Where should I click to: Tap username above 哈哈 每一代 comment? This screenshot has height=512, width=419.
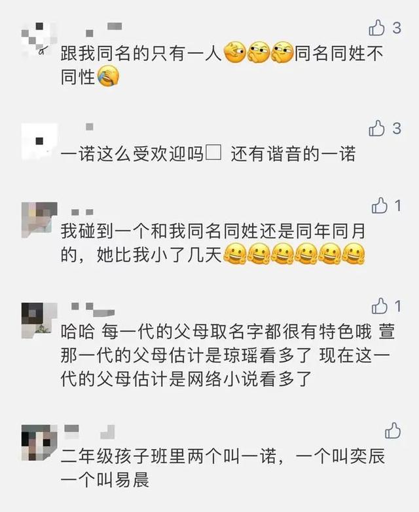tap(93, 309)
